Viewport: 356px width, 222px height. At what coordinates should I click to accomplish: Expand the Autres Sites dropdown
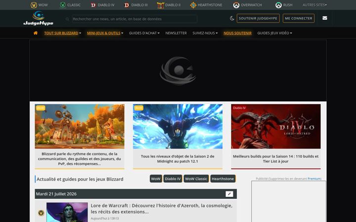point(314,5)
